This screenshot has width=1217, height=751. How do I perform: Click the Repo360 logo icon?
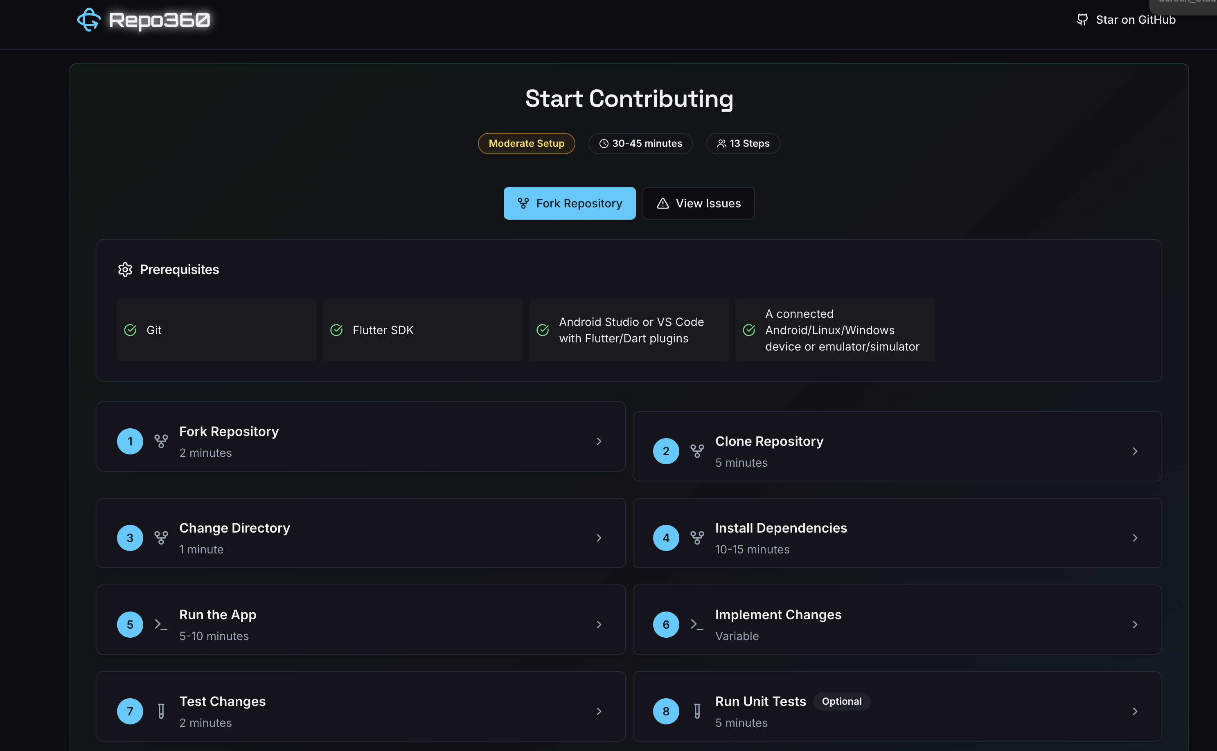pos(89,20)
